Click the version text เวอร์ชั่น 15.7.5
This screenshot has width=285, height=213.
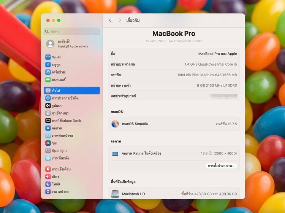pos(226,124)
